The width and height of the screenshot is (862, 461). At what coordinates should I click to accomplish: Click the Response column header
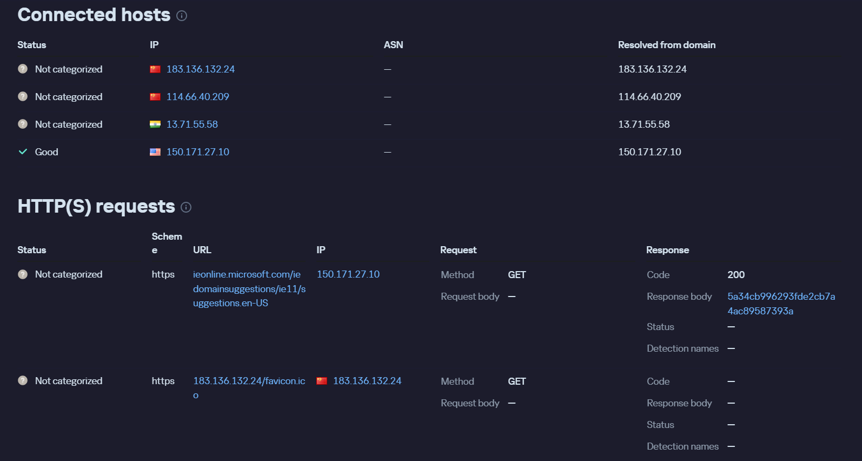668,250
